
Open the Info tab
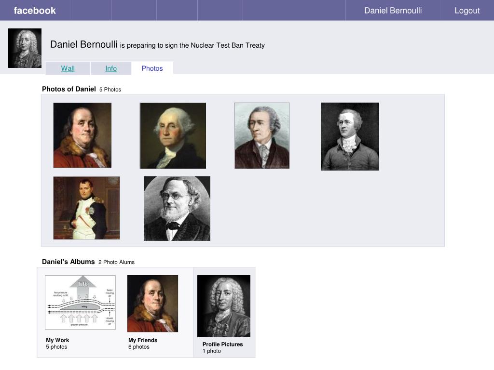point(111,68)
